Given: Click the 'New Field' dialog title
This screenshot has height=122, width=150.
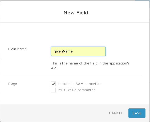Looking at the screenshot, I should (76, 13).
